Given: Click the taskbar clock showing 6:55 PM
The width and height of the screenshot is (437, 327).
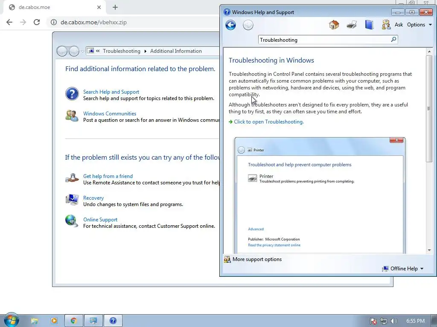Looking at the screenshot, I should tap(415, 321).
